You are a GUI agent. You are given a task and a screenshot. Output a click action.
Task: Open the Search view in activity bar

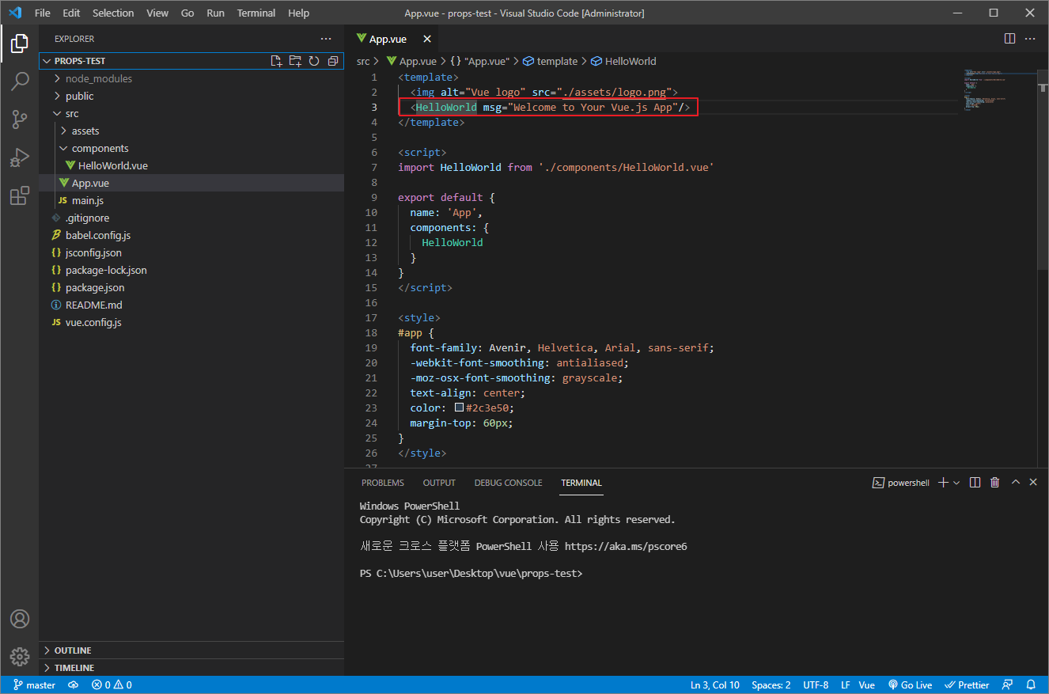tap(20, 82)
